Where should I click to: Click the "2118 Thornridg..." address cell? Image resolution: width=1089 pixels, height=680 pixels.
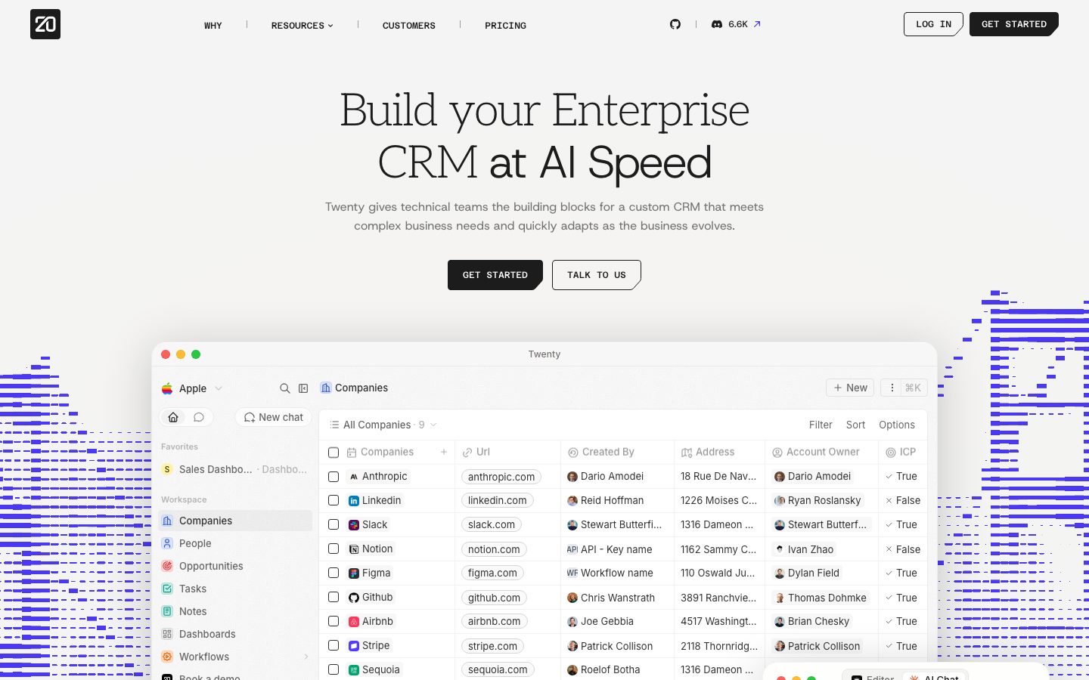719,646
